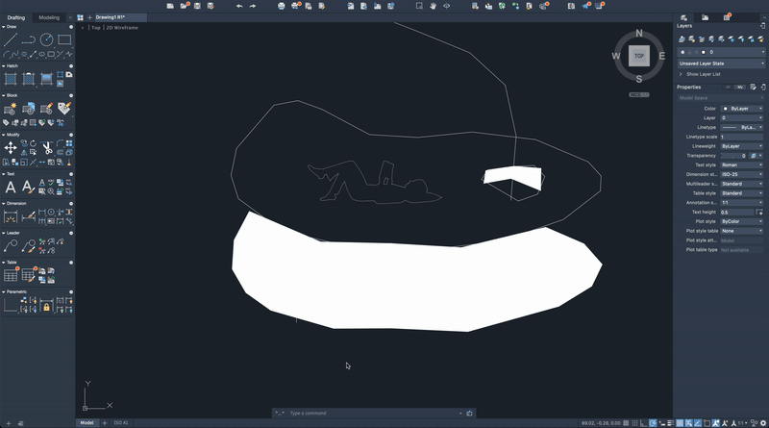Select the Rectangle draw tool
The image size is (769, 428).
tap(64, 39)
